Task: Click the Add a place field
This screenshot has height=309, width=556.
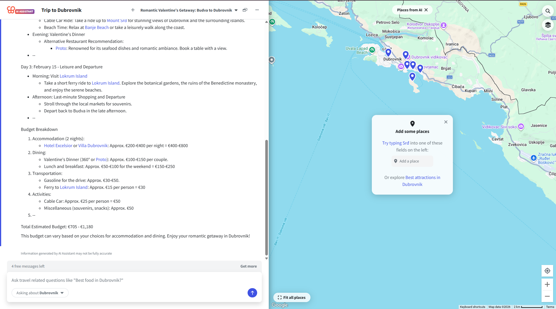Action: coord(412,161)
